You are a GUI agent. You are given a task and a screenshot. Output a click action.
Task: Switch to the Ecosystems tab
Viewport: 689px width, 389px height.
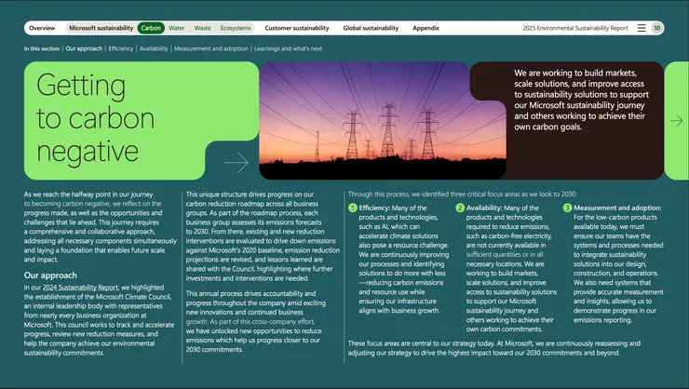[x=236, y=28]
